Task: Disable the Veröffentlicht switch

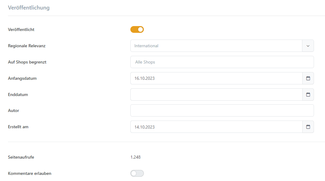Action: point(137,29)
